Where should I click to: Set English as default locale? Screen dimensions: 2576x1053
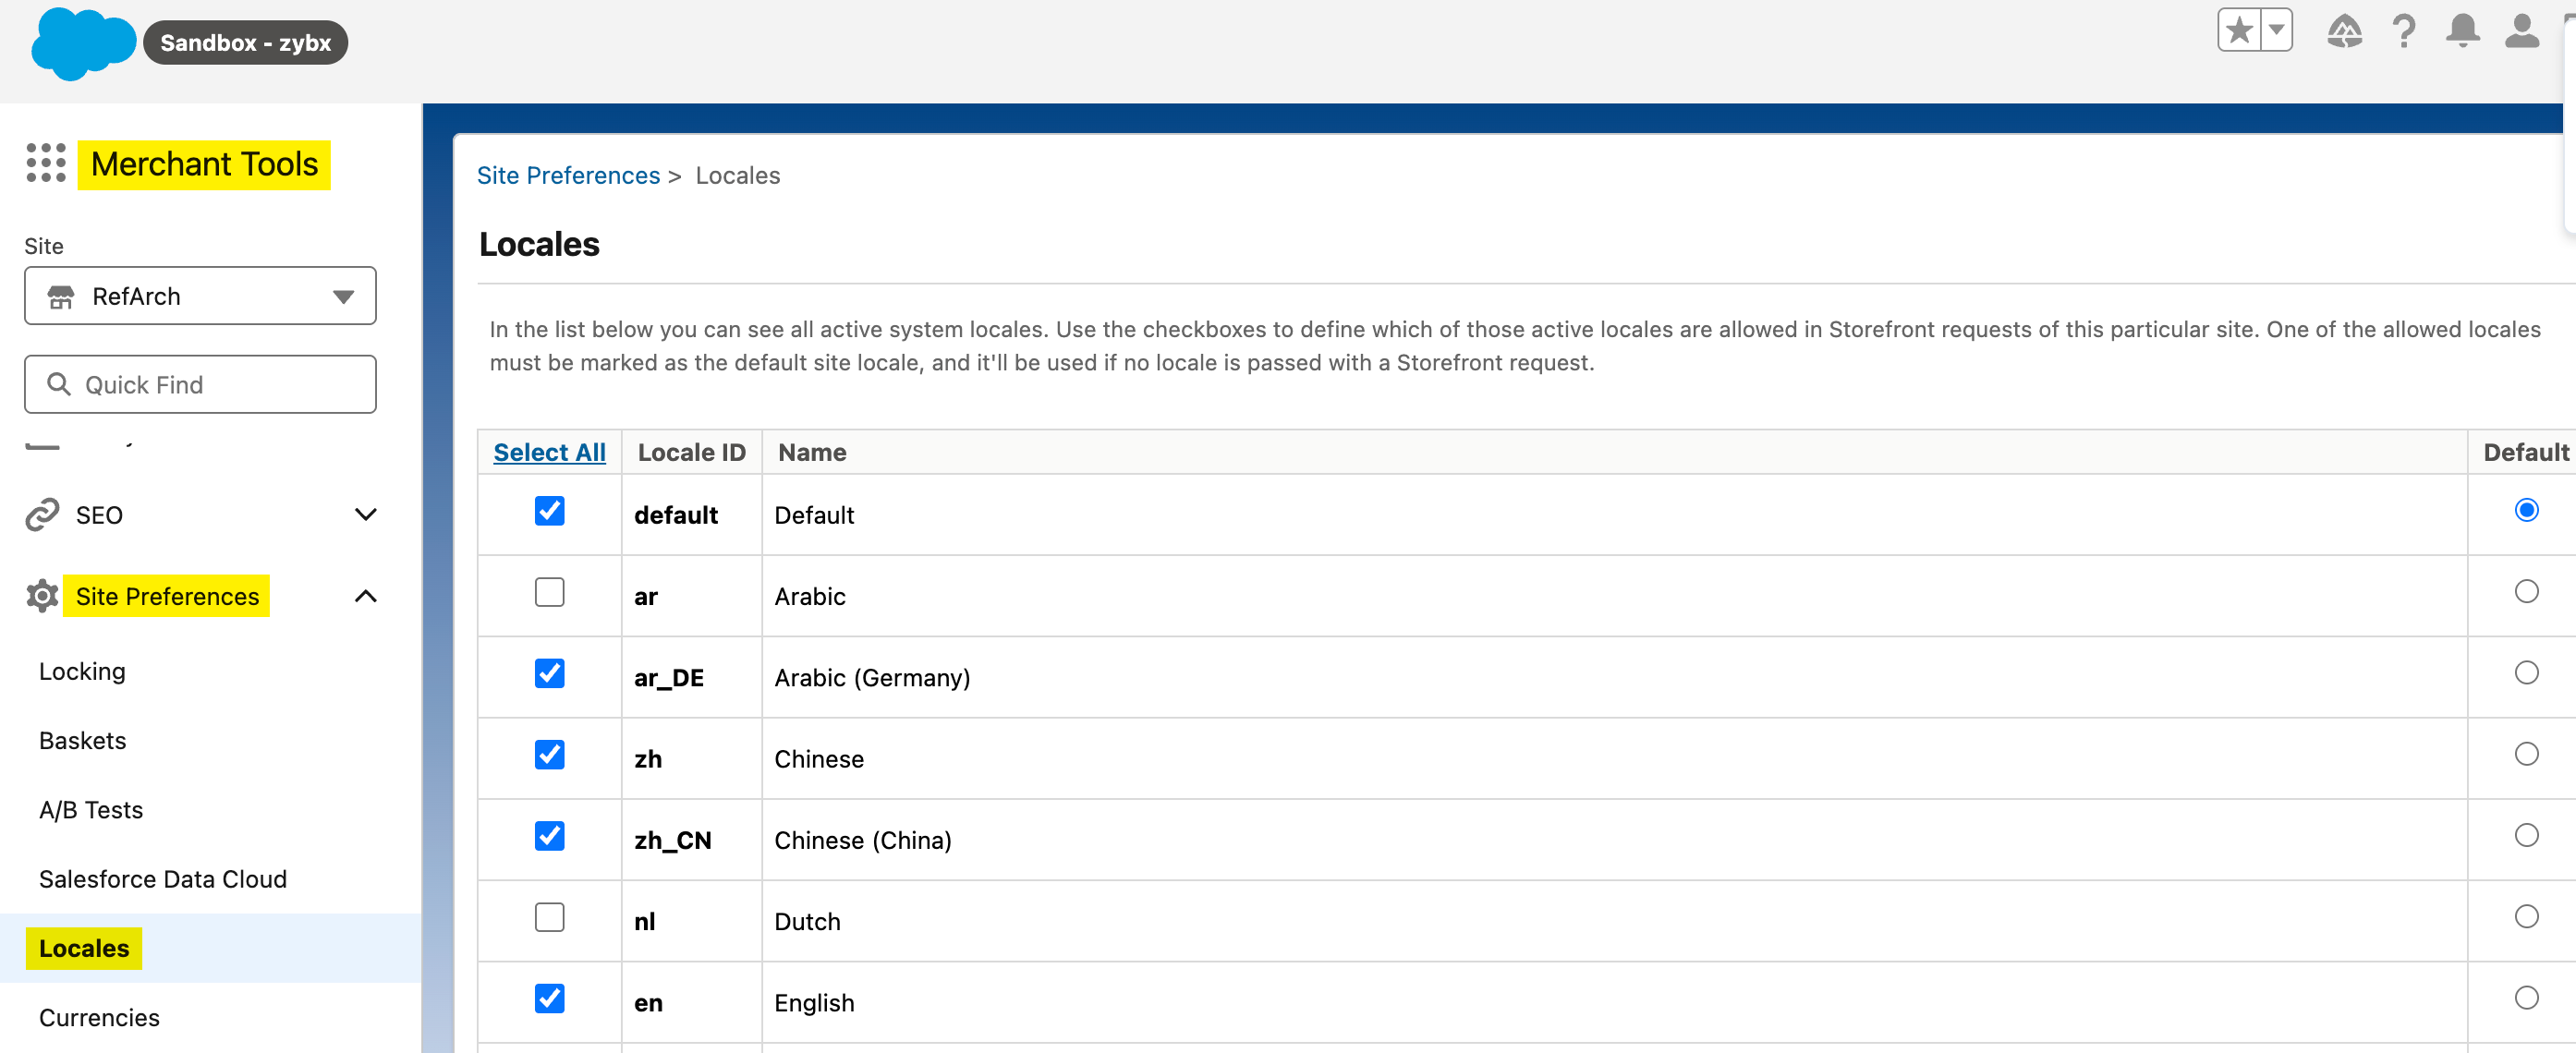2525,998
